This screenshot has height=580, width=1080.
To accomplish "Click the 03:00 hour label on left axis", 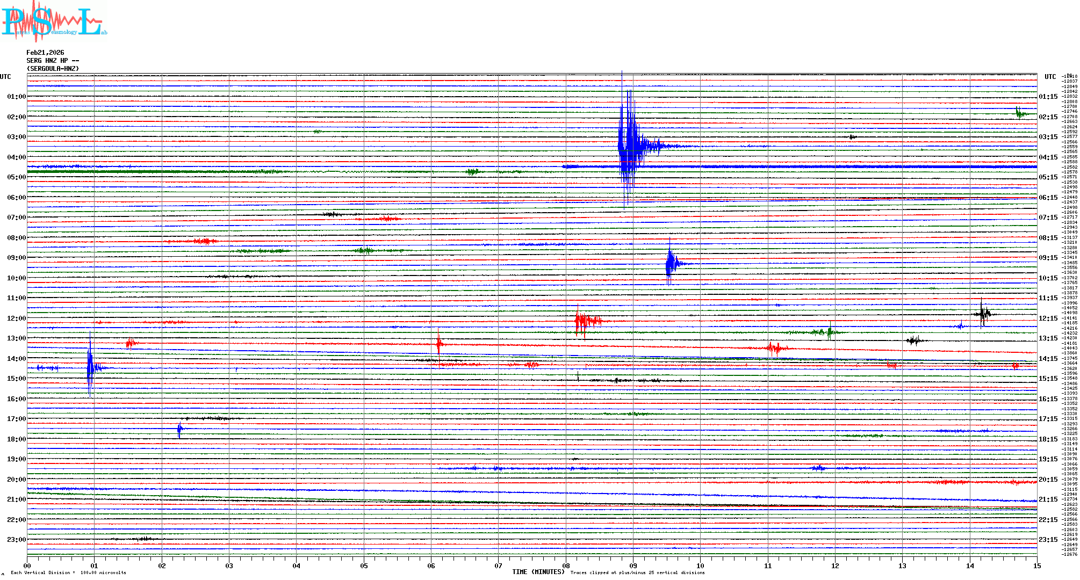I will [16, 137].
